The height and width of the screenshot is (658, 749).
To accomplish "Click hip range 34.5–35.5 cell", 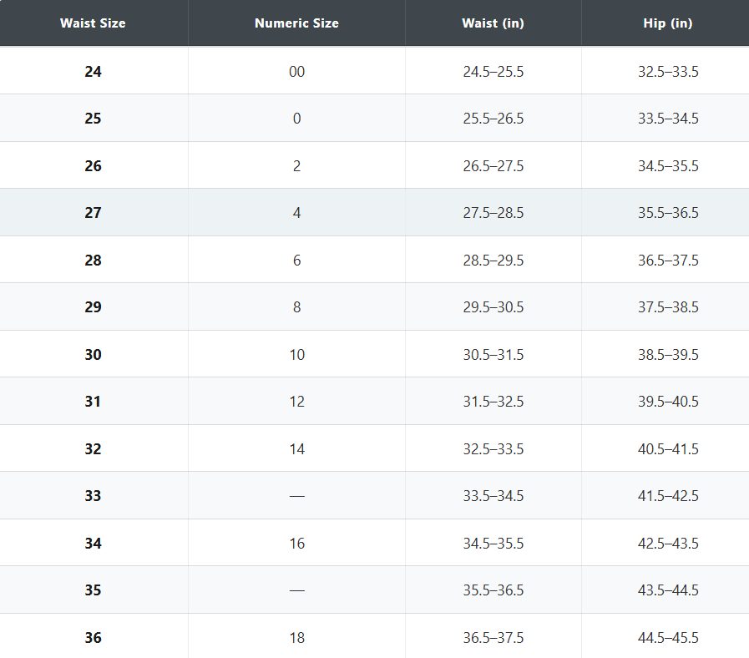I will tap(667, 166).
